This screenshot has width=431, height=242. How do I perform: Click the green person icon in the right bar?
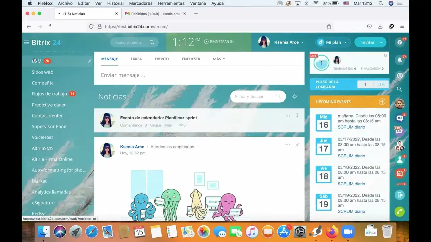400,160
